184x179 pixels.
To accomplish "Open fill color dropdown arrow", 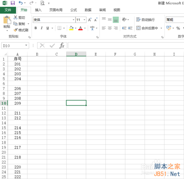I will click(75, 28).
